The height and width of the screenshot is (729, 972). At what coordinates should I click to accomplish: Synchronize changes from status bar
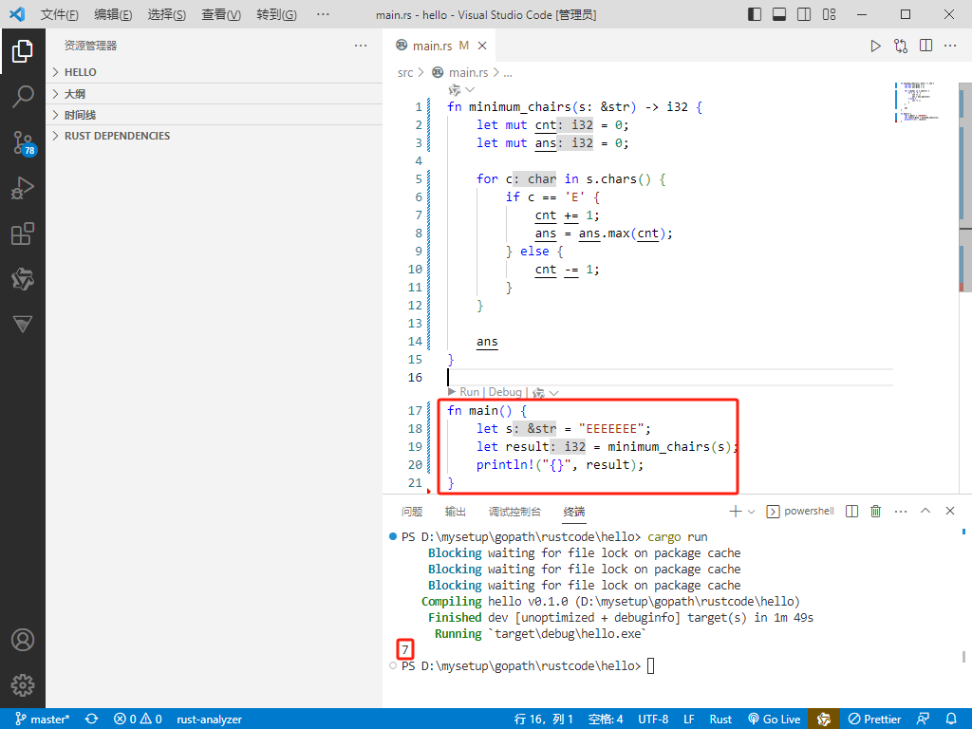tap(92, 720)
